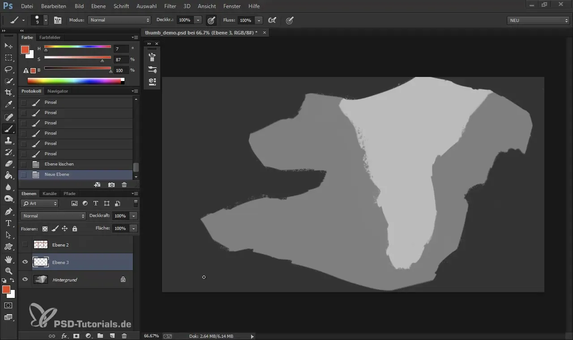Open Fluss flow dropdown arrow
The height and width of the screenshot is (340, 573).
259,20
